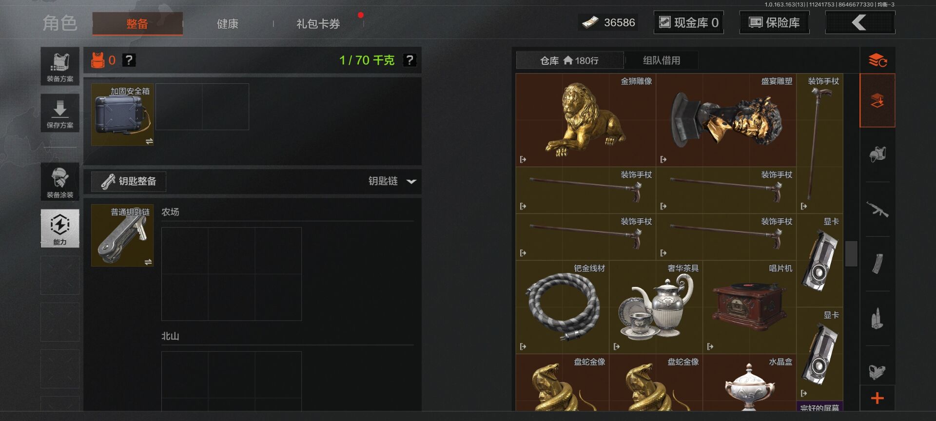Image resolution: width=936 pixels, height=421 pixels.
Task: Open weight help question mark
Action: [x=410, y=60]
